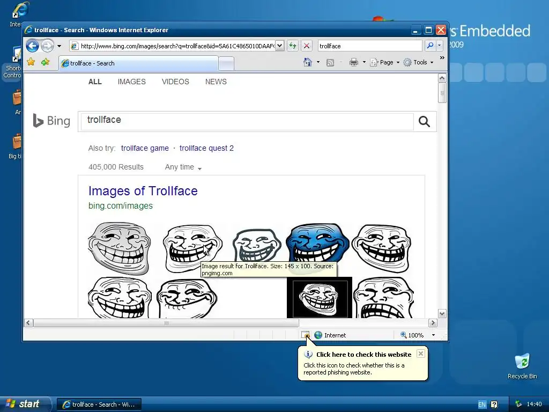
Task: Click the language bar help icon
Action: (494, 404)
